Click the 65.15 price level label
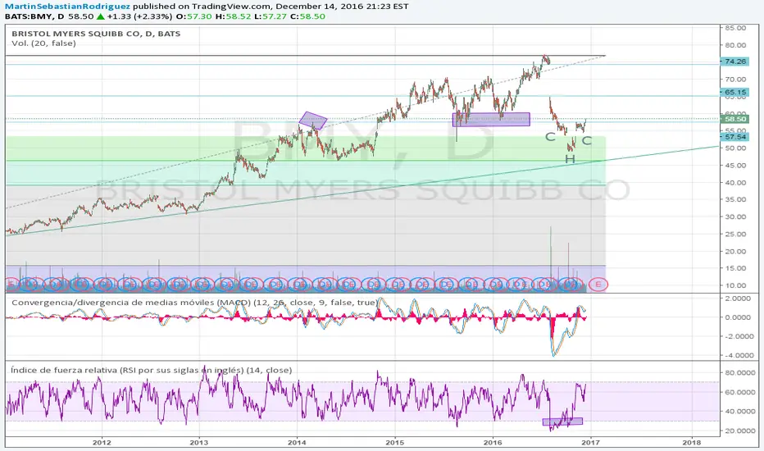 (x=734, y=92)
